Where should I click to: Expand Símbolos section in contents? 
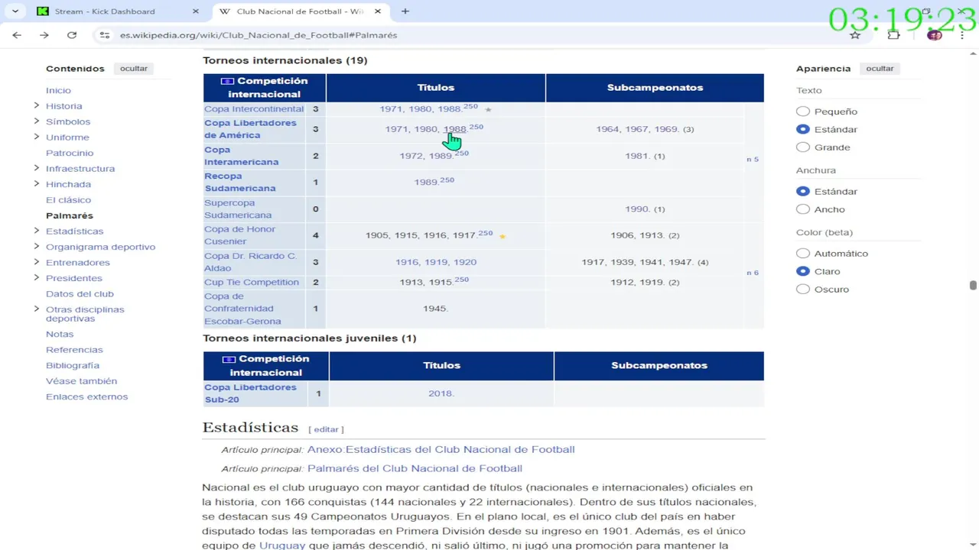pyautogui.click(x=36, y=121)
